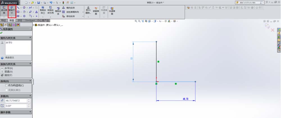Click Trim Entities (剪裁实体) tool
The width and height of the screenshot is (281, 118).
[43, 10]
